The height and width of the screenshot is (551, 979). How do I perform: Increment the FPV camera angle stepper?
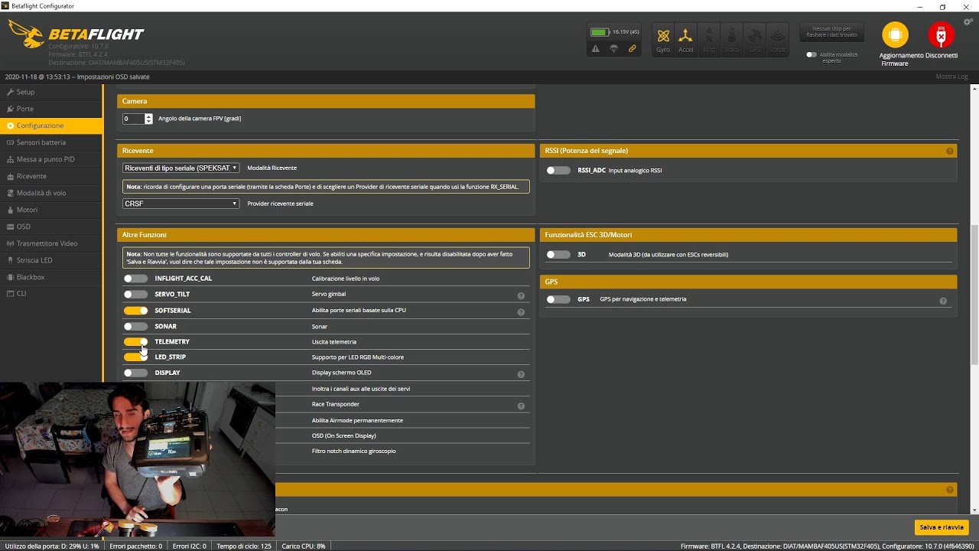click(148, 116)
